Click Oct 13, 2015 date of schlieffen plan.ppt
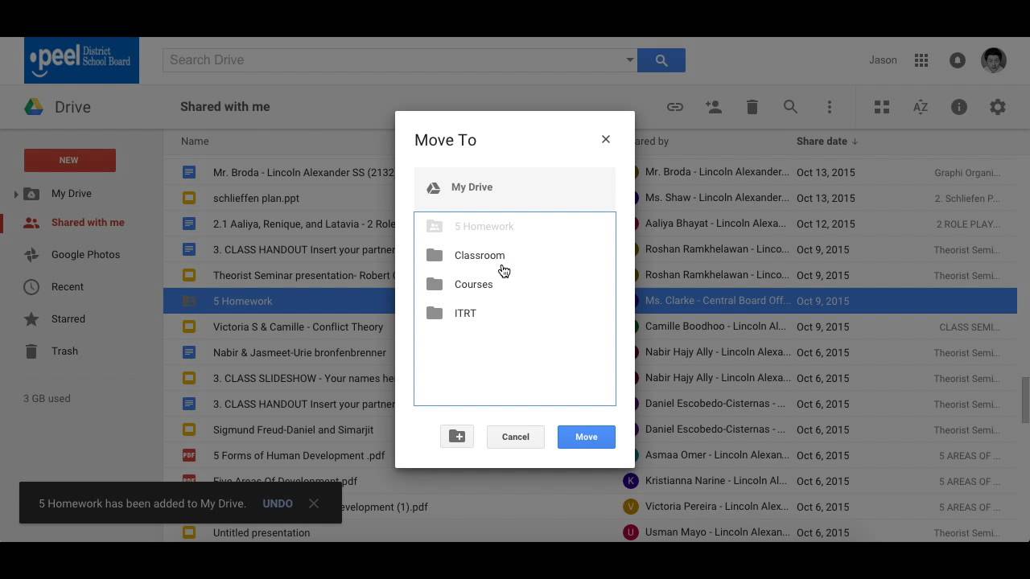The image size is (1030, 579). (826, 198)
